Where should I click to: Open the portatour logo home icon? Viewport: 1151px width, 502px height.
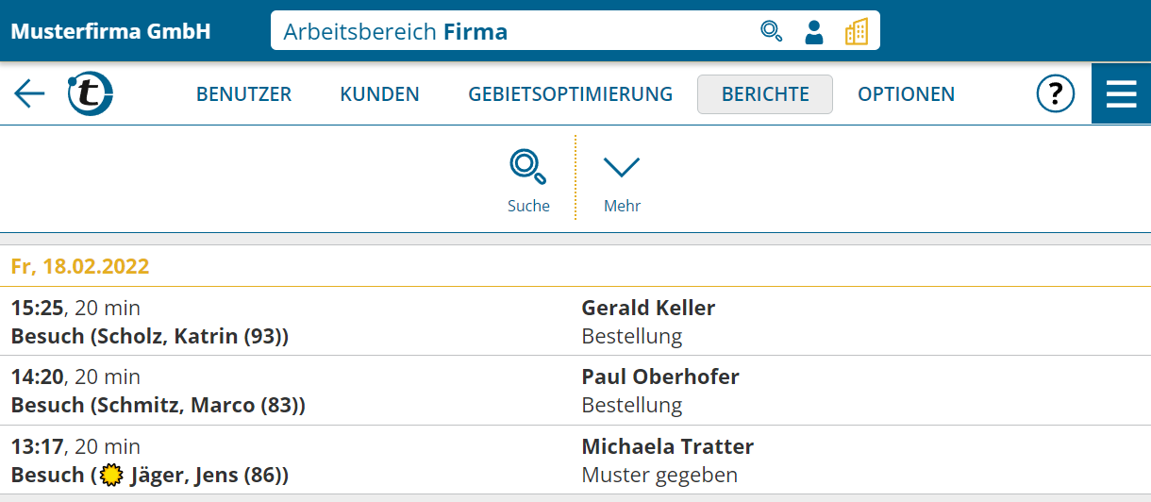click(91, 93)
